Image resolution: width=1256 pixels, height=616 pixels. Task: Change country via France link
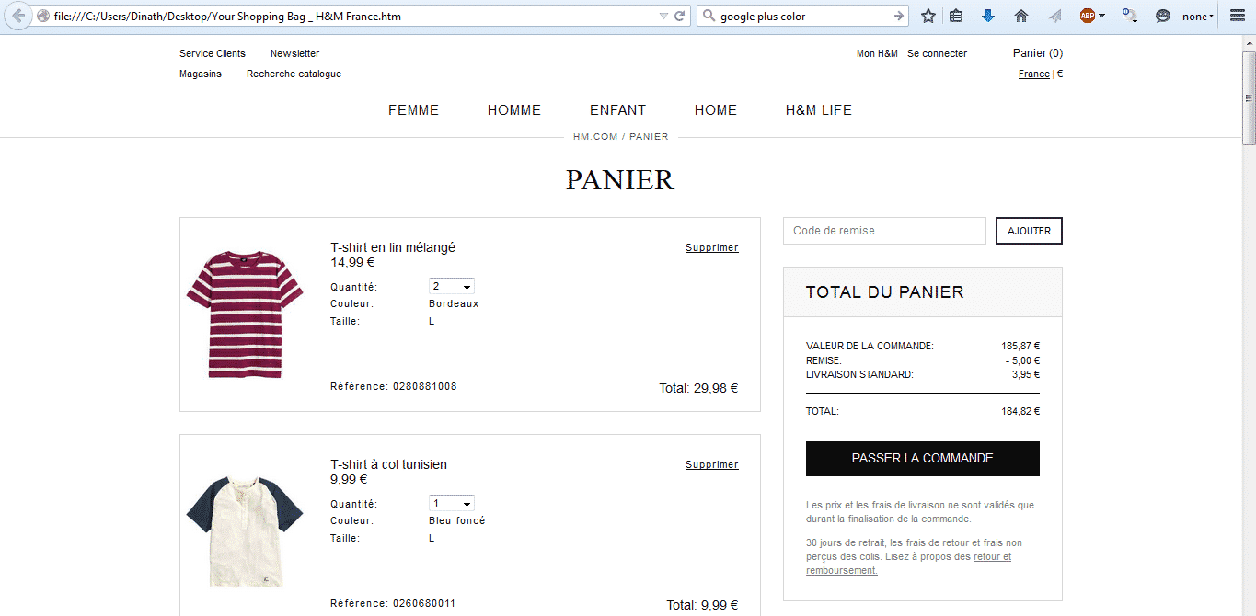pyautogui.click(x=1034, y=74)
